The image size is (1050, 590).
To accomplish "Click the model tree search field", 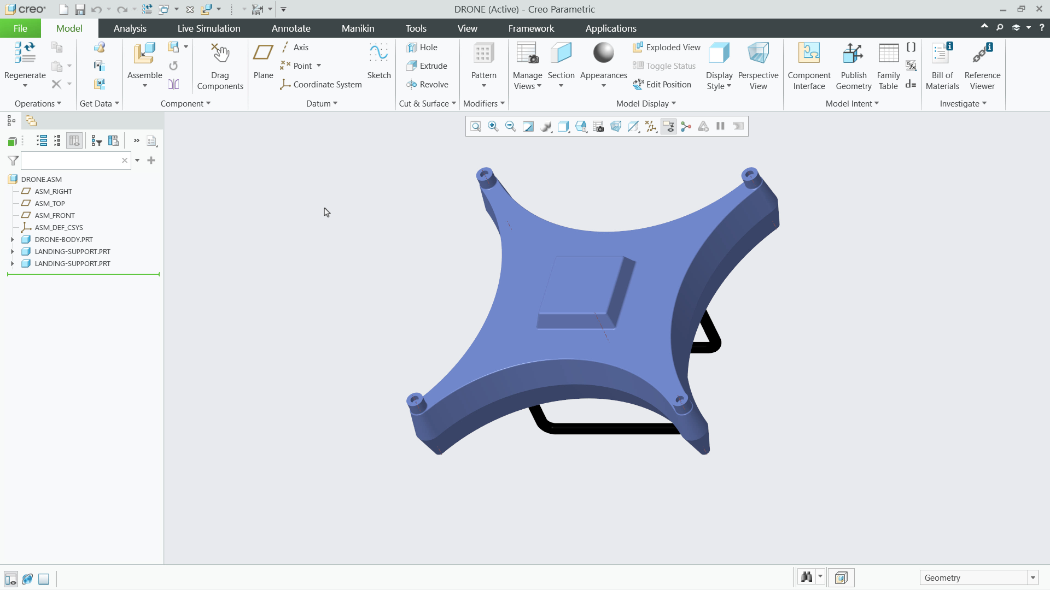I will tap(70, 161).
